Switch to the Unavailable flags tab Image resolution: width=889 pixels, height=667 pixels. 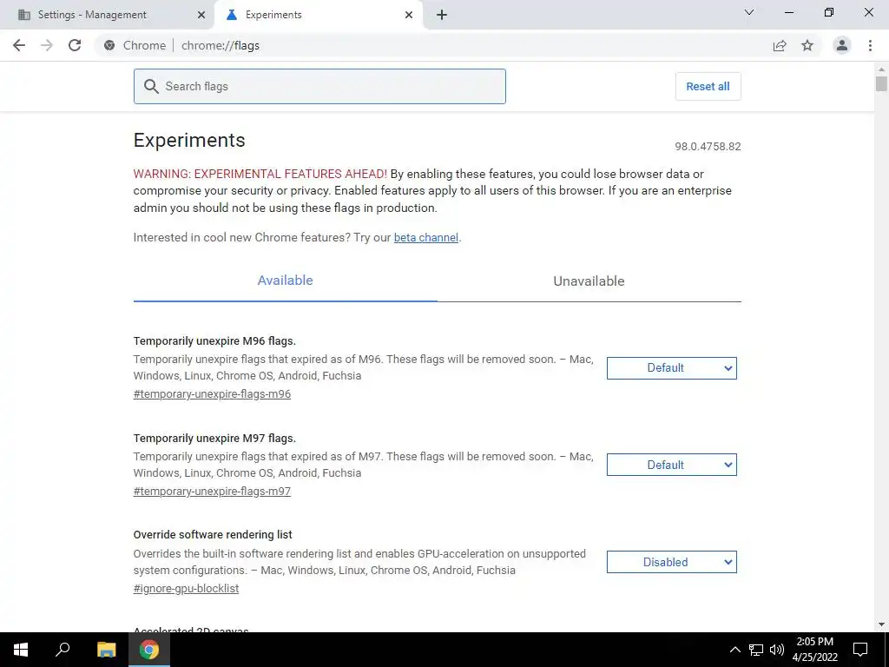(589, 281)
